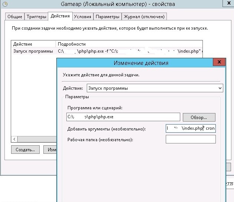Select the Запуск программы row in list
This screenshot has height=202, width=234.
[x=33, y=51]
